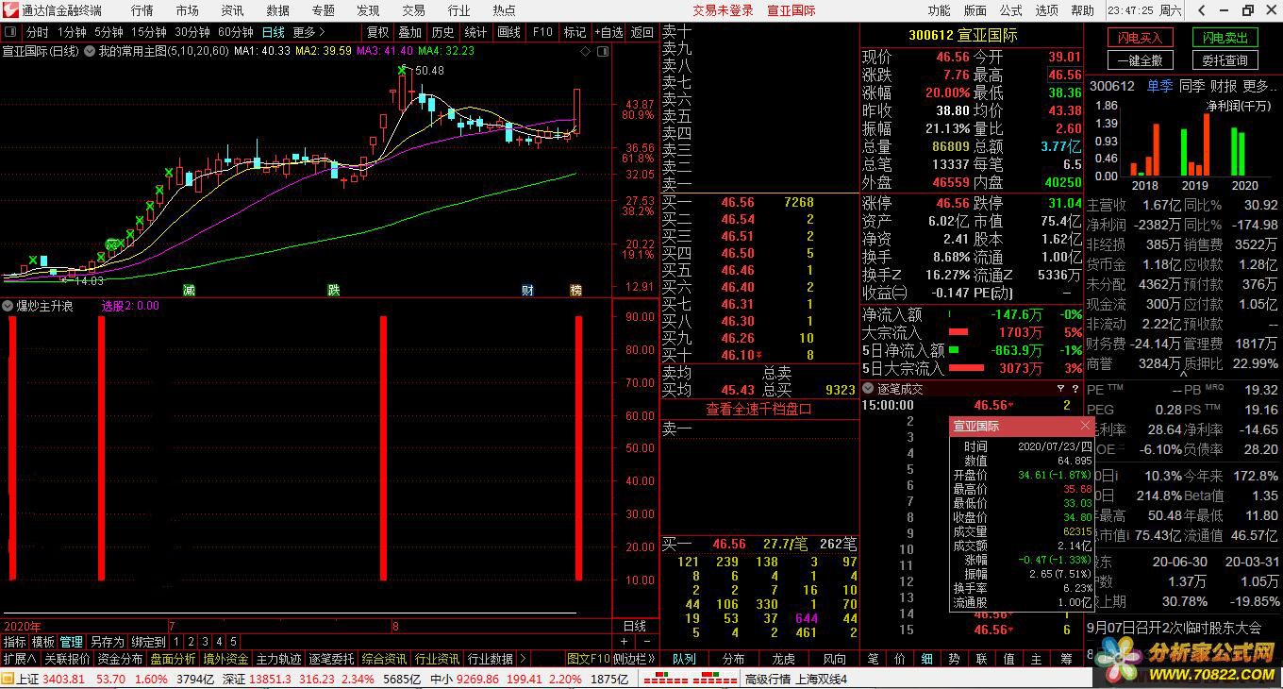Image resolution: width=1283 pixels, height=689 pixels.
Task: Click the 跌 event marker on the chart
Action: click(x=333, y=290)
